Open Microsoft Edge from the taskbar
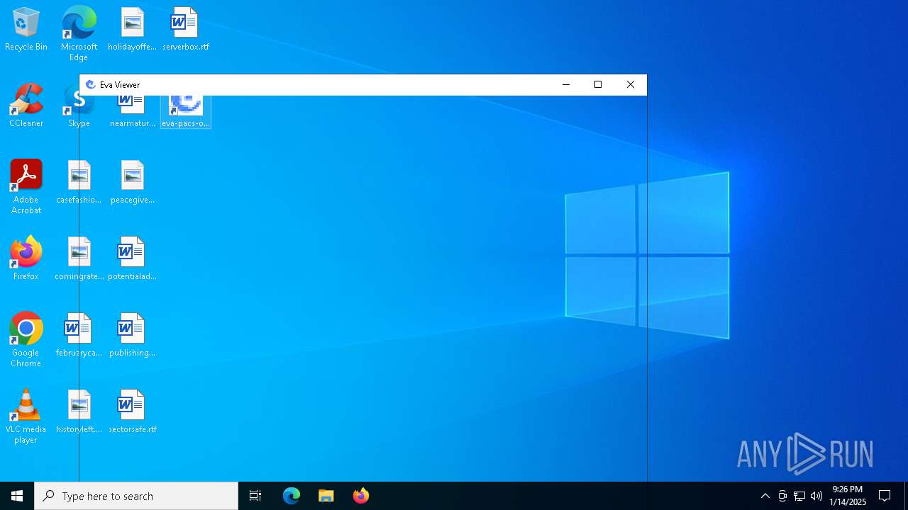908x510 pixels. (292, 496)
